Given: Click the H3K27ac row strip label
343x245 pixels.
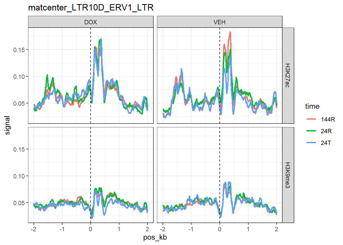Looking at the screenshot, I should point(288,76).
